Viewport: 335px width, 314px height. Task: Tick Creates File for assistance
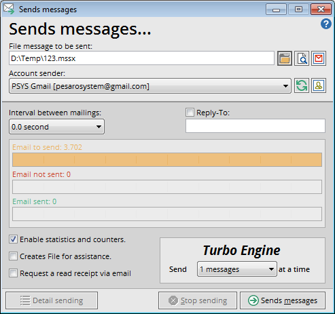coord(13,256)
